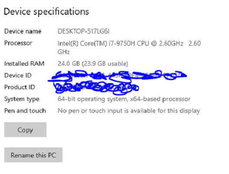Click the Device name label

tap(23, 31)
